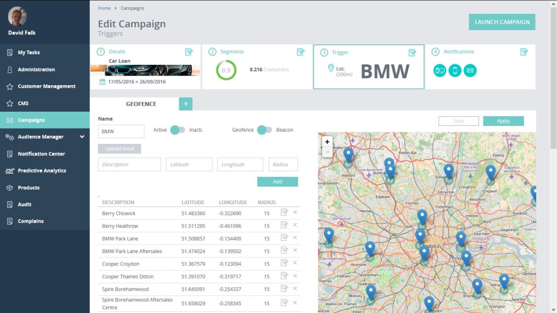Sort by the LATITUDE column header
This screenshot has width=557, height=313.
pos(193,202)
